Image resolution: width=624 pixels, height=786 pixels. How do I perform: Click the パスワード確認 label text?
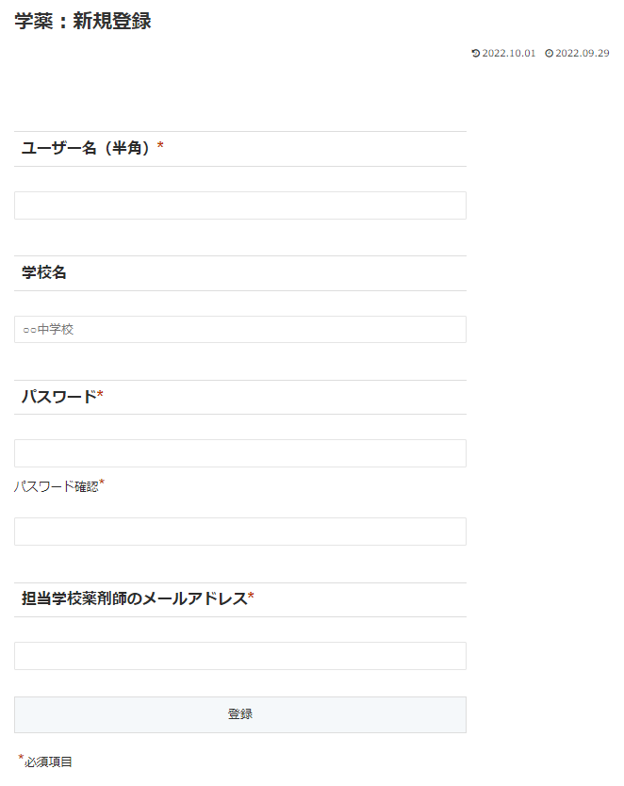click(56, 487)
